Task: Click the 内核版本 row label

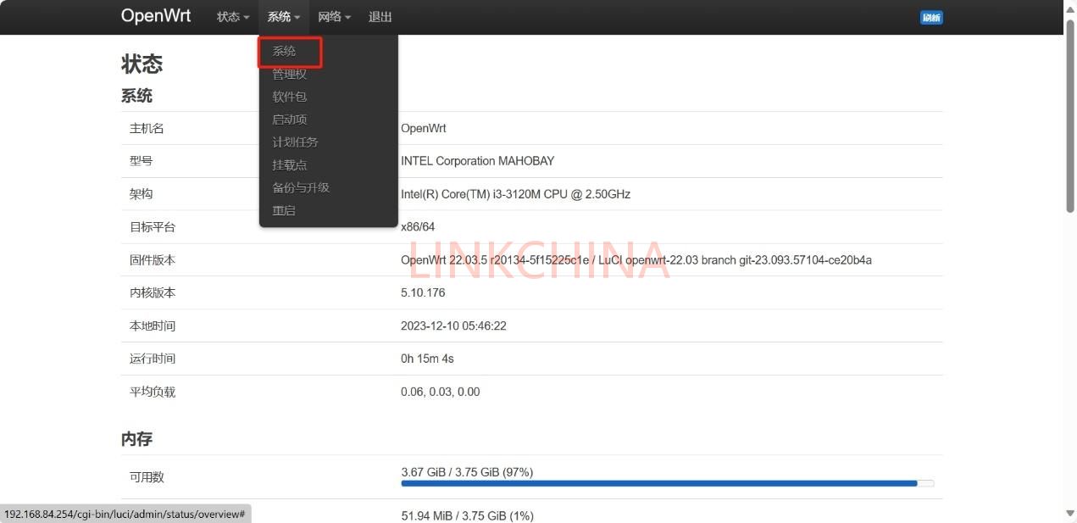Action: pyautogui.click(x=153, y=292)
